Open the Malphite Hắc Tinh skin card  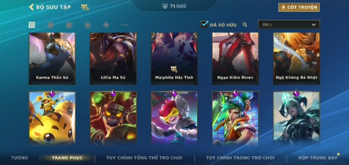(x=174, y=59)
